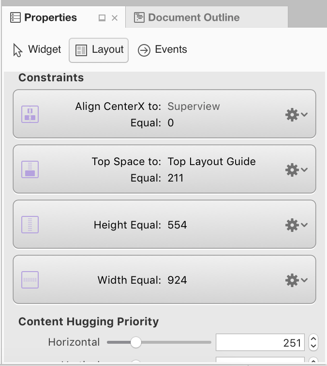Open gear menu for Width Equal constraint
Screen dimensions: 327x366
(x=296, y=280)
